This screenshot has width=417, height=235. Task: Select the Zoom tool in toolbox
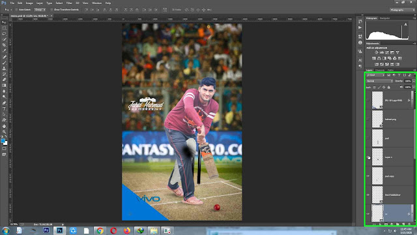coord(4,132)
